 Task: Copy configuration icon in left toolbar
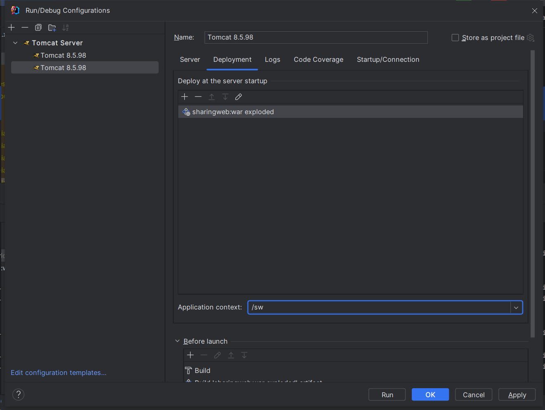coord(38,28)
